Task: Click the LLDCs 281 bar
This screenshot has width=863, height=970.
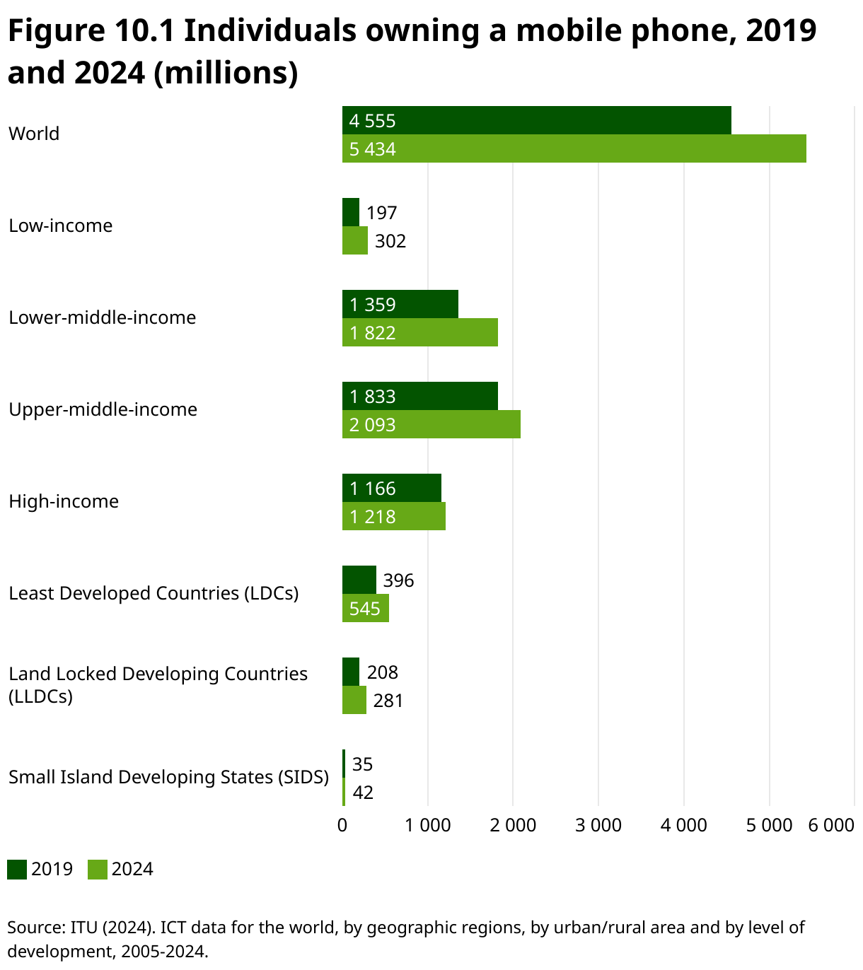Action: (354, 701)
